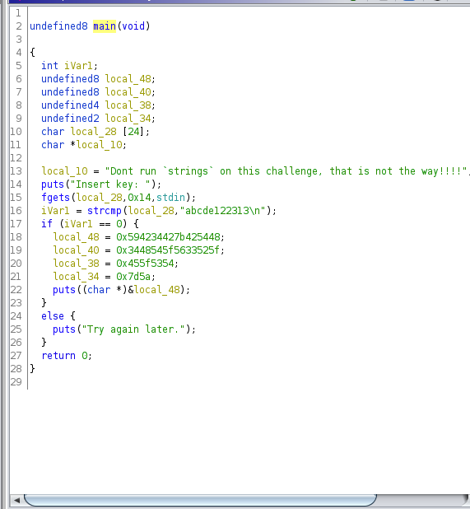The image size is (470, 509).
Task: Click local_34 assignment on line 21
Action: [x=76, y=277]
